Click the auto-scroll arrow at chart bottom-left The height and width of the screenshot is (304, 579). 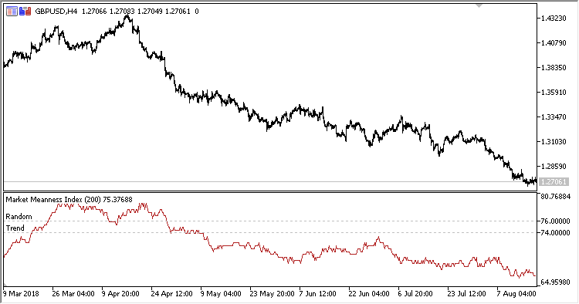5,285
